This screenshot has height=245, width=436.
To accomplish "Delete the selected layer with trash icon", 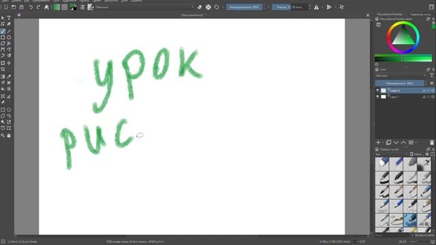I will pyautogui.click(x=432, y=142).
